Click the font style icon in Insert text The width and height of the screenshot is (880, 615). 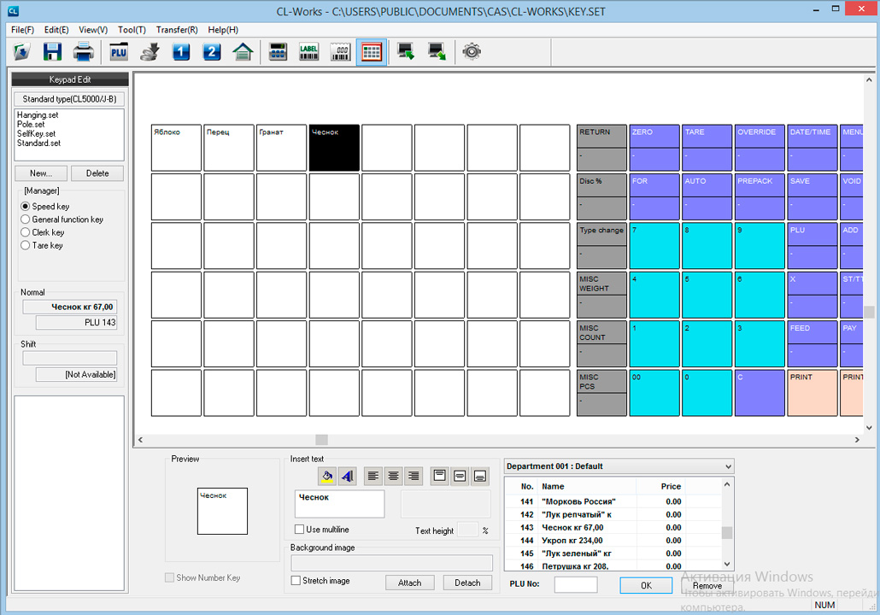[x=346, y=476]
